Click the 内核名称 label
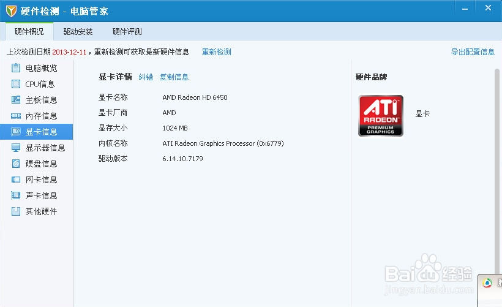 tap(113, 143)
